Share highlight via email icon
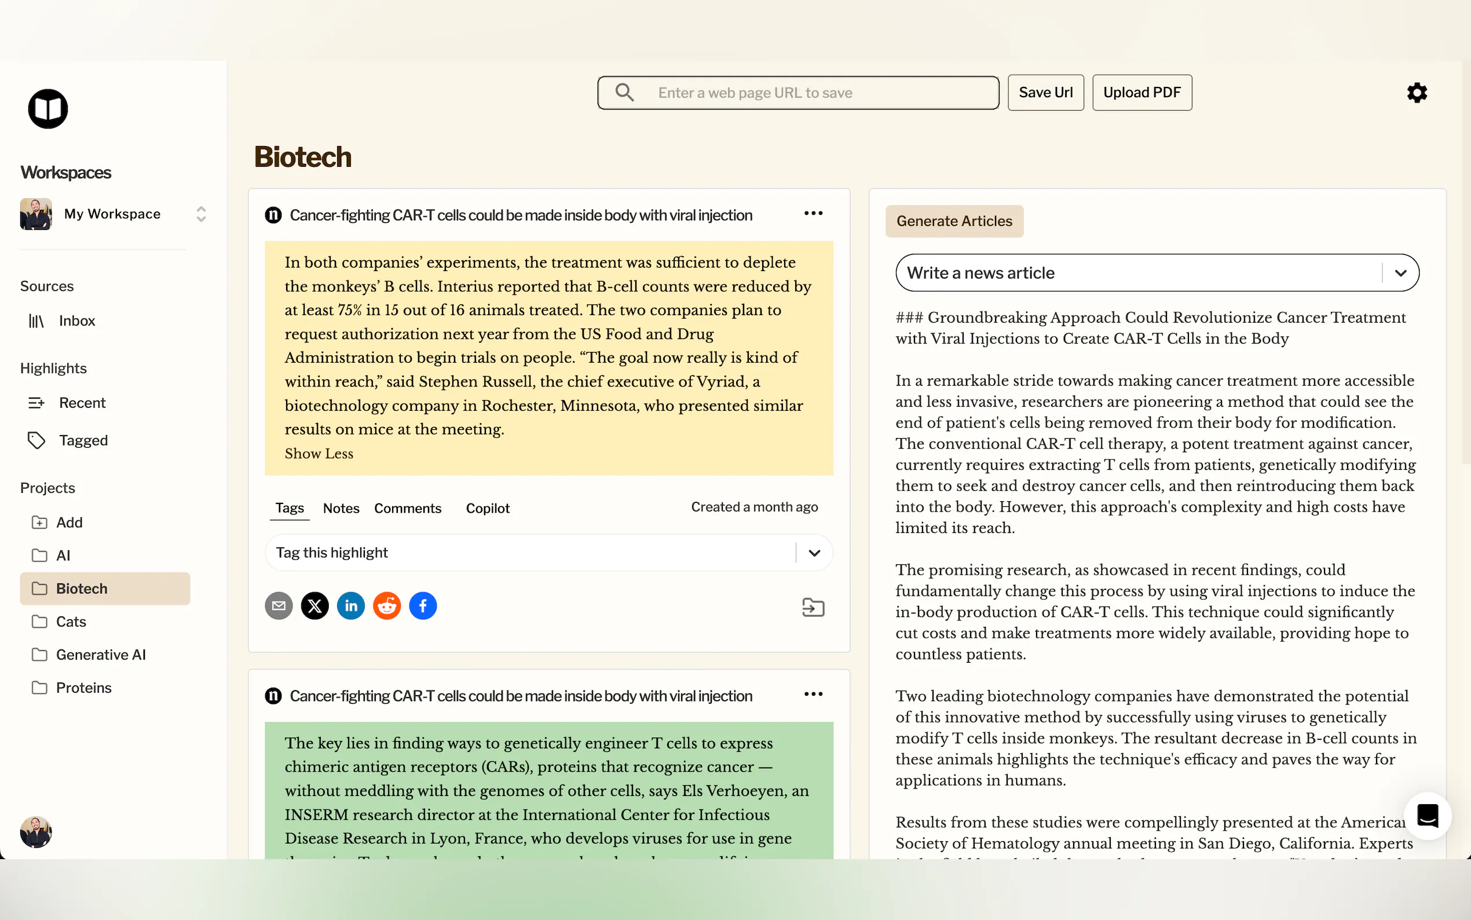This screenshot has width=1471, height=920. pos(279,605)
